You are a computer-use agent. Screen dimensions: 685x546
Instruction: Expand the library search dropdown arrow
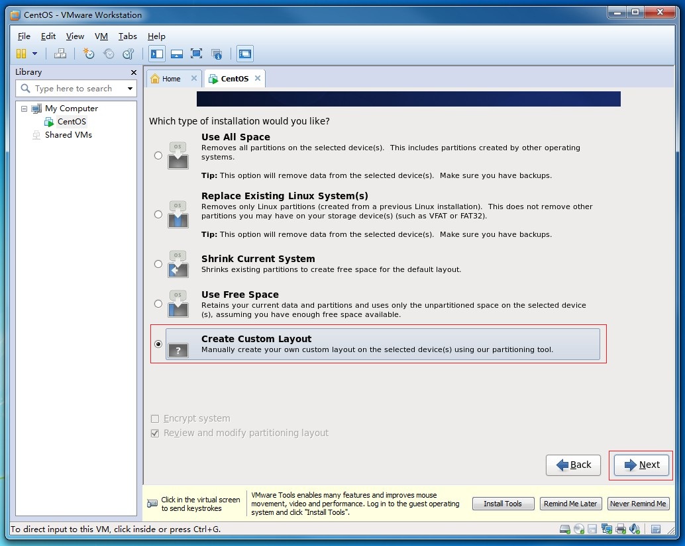[x=130, y=89]
